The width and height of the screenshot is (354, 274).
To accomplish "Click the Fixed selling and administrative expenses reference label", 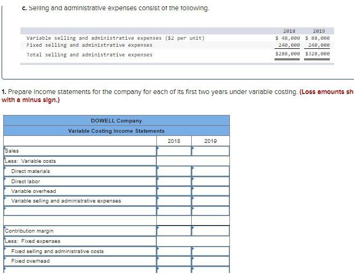I will point(89,45).
